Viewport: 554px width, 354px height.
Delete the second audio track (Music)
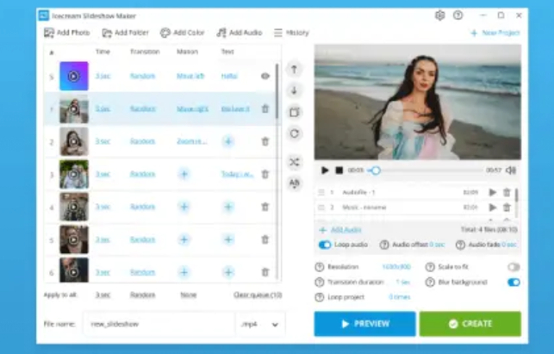tap(507, 208)
